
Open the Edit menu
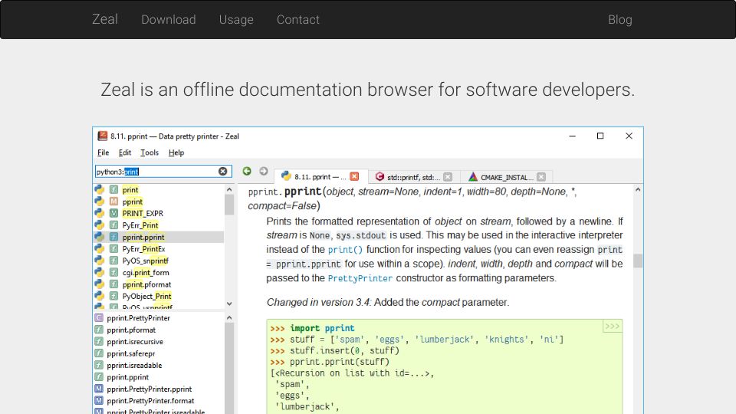coord(125,153)
